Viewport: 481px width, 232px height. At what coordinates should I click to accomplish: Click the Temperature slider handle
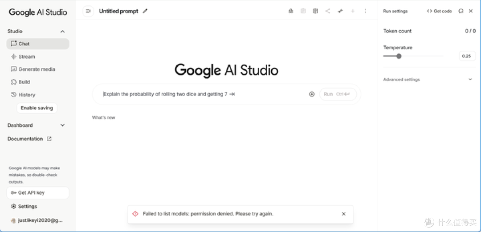coord(399,56)
